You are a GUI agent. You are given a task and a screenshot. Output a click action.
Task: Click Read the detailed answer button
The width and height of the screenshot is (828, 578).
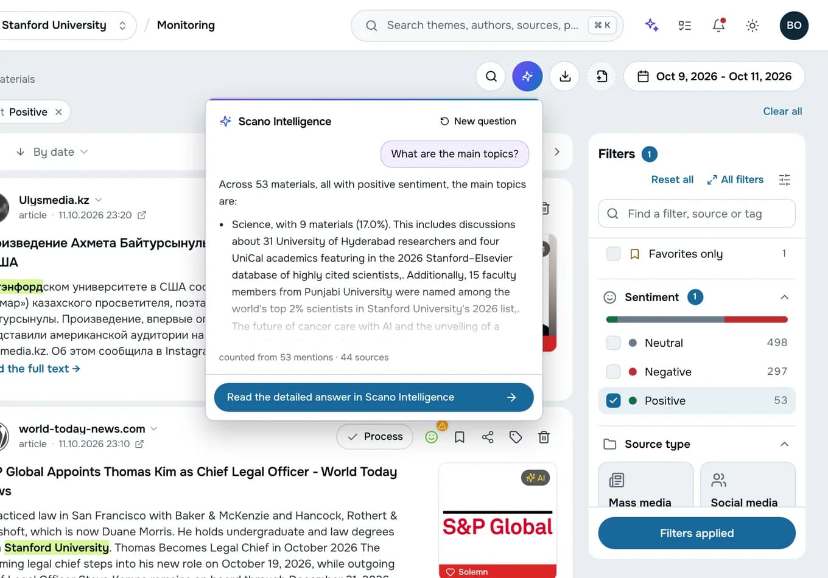(x=374, y=397)
